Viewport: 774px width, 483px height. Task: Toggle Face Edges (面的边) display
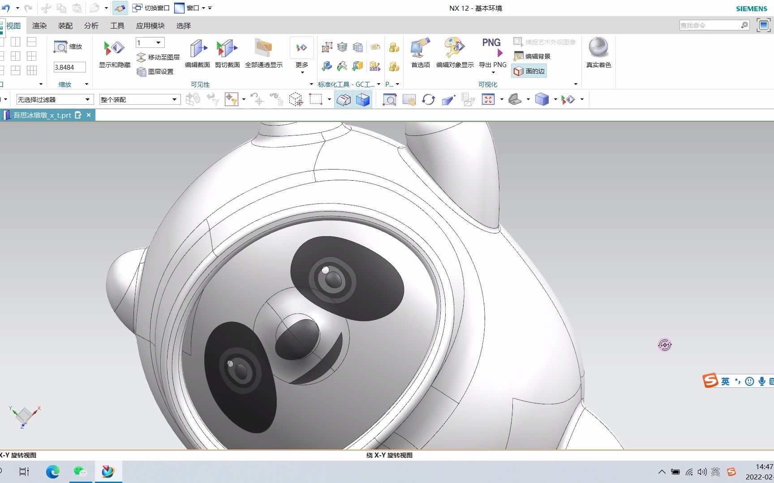coord(529,71)
